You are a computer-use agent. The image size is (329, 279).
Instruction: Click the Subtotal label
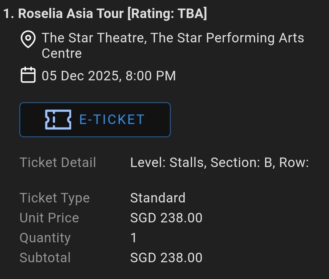click(45, 257)
